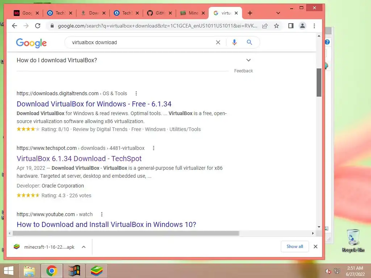Click the Chrome taskbar icon
371x278 pixels.
point(51,271)
